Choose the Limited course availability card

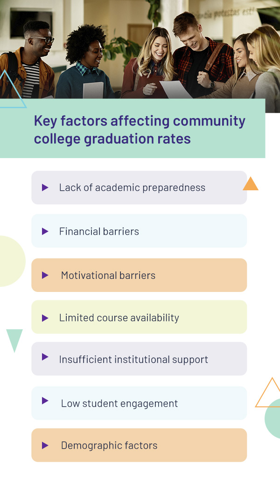139,317
